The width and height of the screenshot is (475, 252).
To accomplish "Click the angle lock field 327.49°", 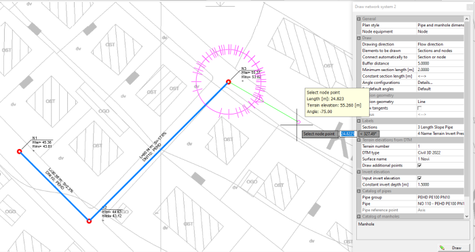I will click(369, 133).
